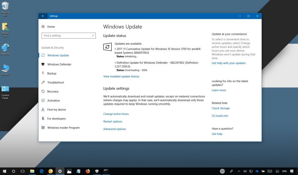This screenshot has height=175, width=298.
Task: Click the ENG language indicator
Action: [284, 171]
